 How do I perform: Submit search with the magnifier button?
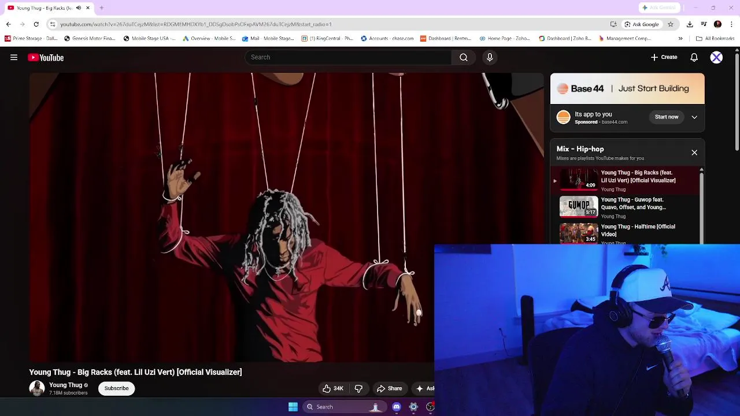click(x=464, y=57)
